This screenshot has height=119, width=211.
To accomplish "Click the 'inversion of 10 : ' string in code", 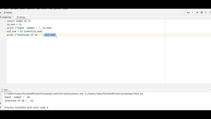I will [29, 35].
